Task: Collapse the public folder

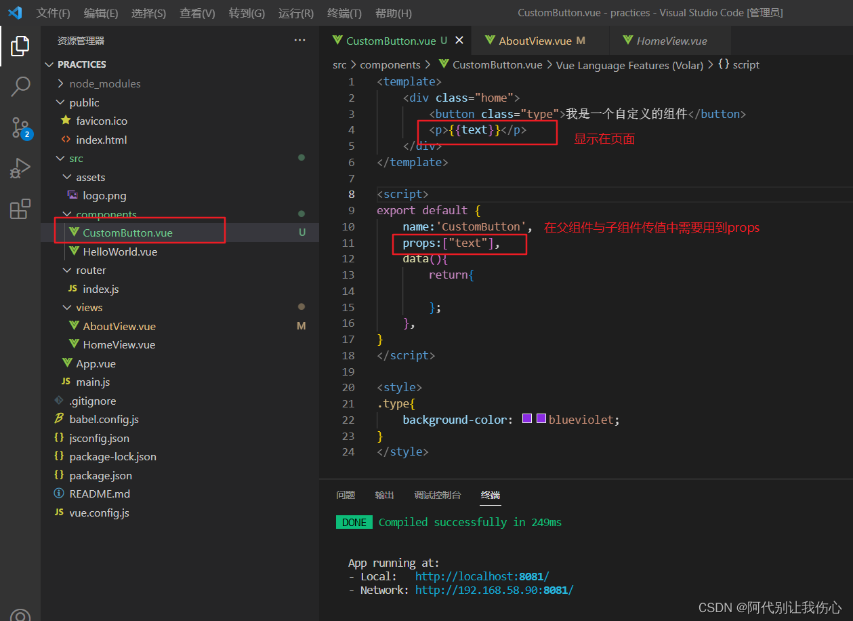Action: click(x=60, y=102)
